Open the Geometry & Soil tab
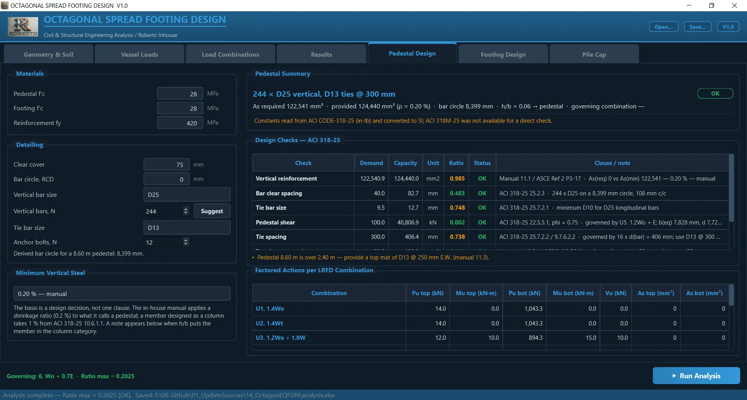This screenshot has height=400, width=747. (49, 54)
